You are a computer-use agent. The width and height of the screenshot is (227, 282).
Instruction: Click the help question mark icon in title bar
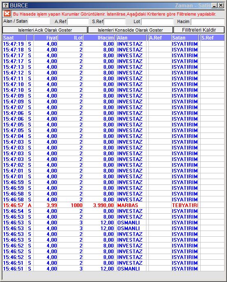6,5
